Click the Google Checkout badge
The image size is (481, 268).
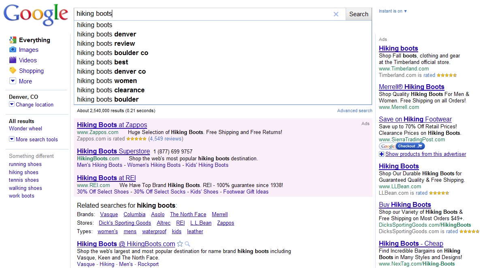pos(402,146)
